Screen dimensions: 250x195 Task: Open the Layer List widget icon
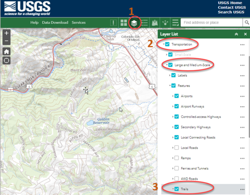click(x=134, y=22)
